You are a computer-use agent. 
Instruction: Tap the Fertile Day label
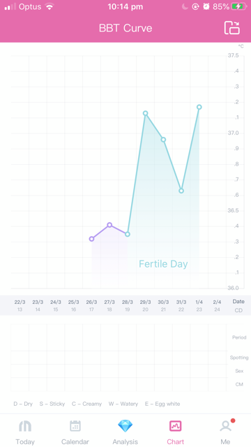click(163, 264)
